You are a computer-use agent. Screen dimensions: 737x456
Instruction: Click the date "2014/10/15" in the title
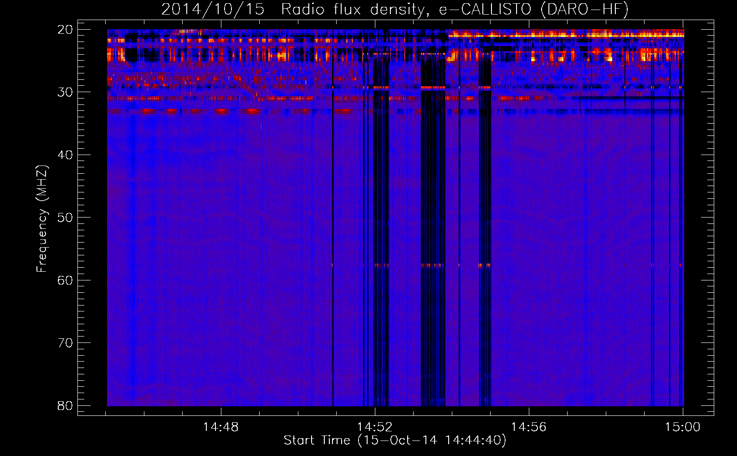[x=213, y=10]
